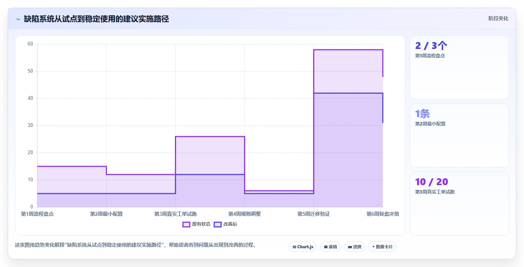Click the Chart.js tag
Screen dimensions: 524x267
tap(303, 247)
